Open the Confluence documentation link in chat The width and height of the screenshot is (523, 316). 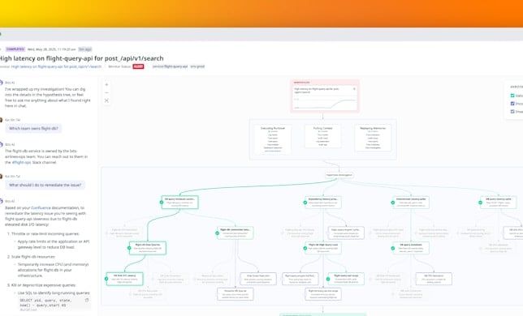click(41, 208)
